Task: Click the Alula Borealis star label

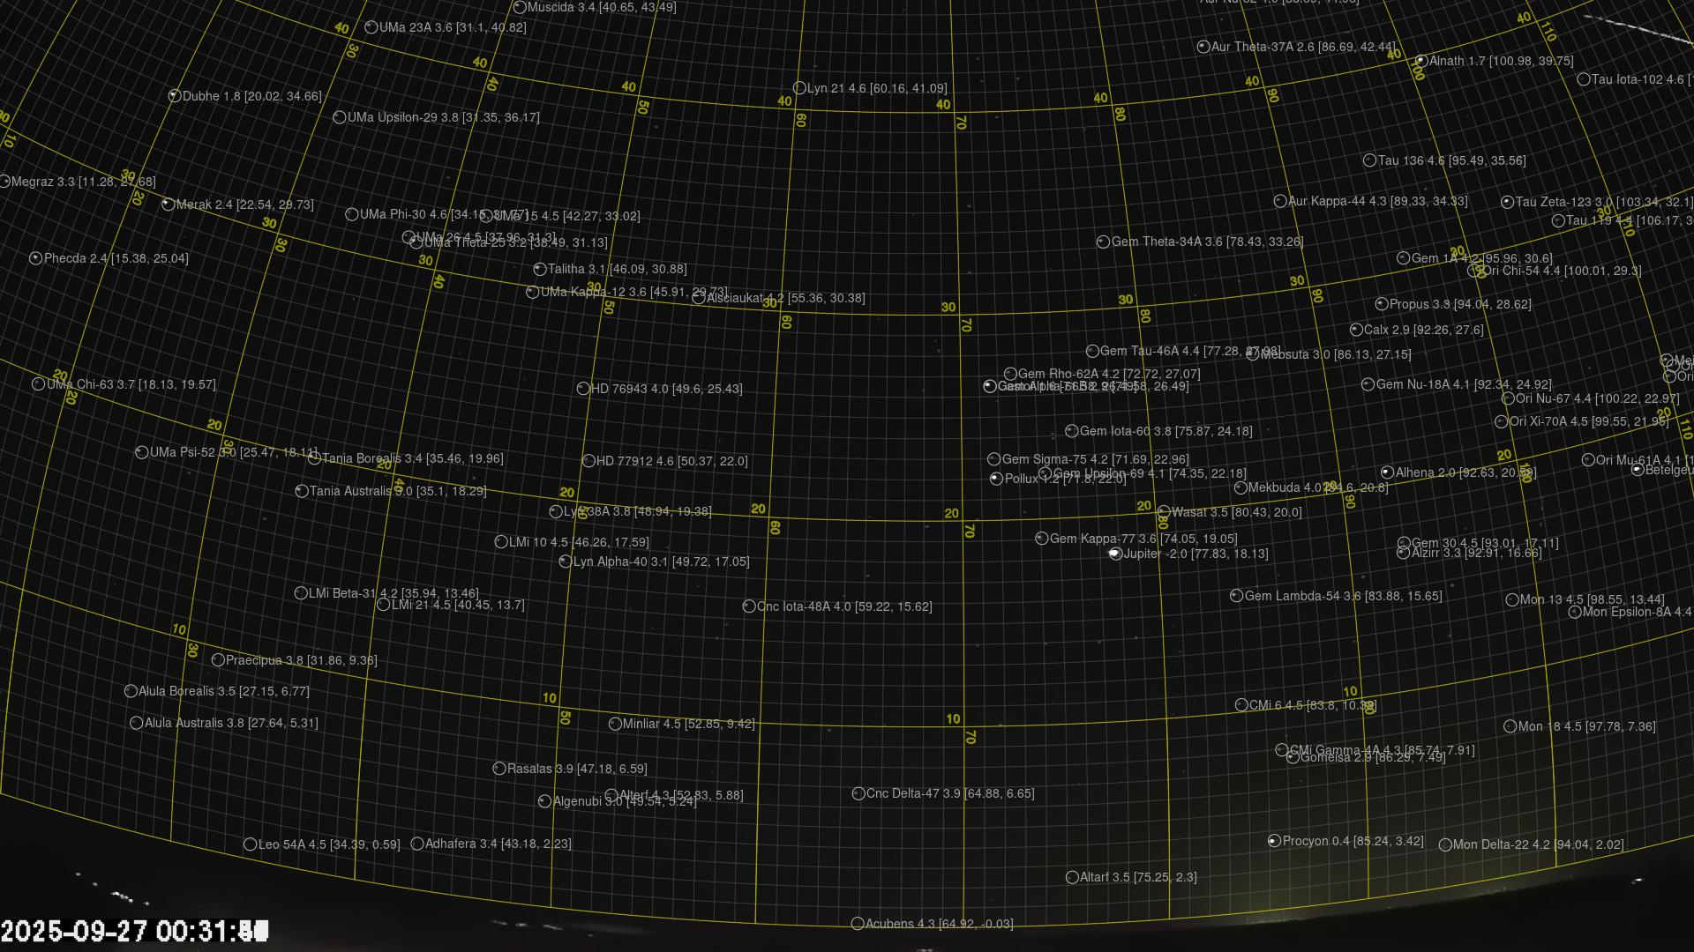Action: pos(223,691)
